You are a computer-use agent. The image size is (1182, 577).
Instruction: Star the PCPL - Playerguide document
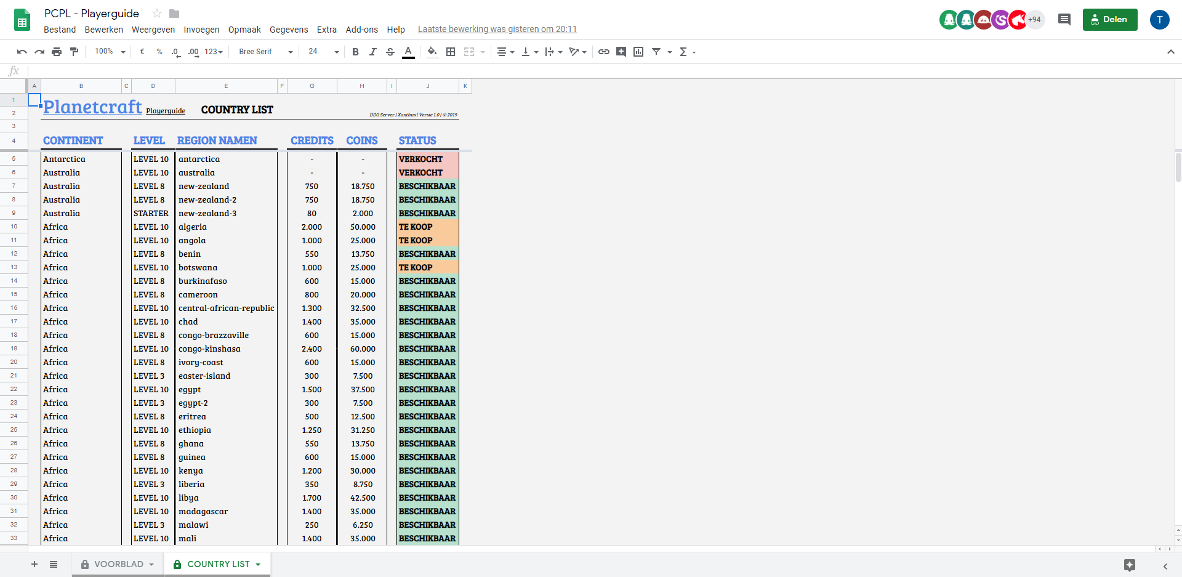[157, 14]
